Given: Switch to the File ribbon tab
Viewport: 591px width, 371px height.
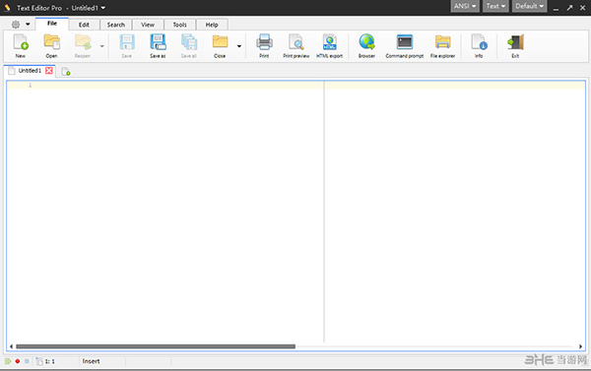Looking at the screenshot, I should [52, 24].
